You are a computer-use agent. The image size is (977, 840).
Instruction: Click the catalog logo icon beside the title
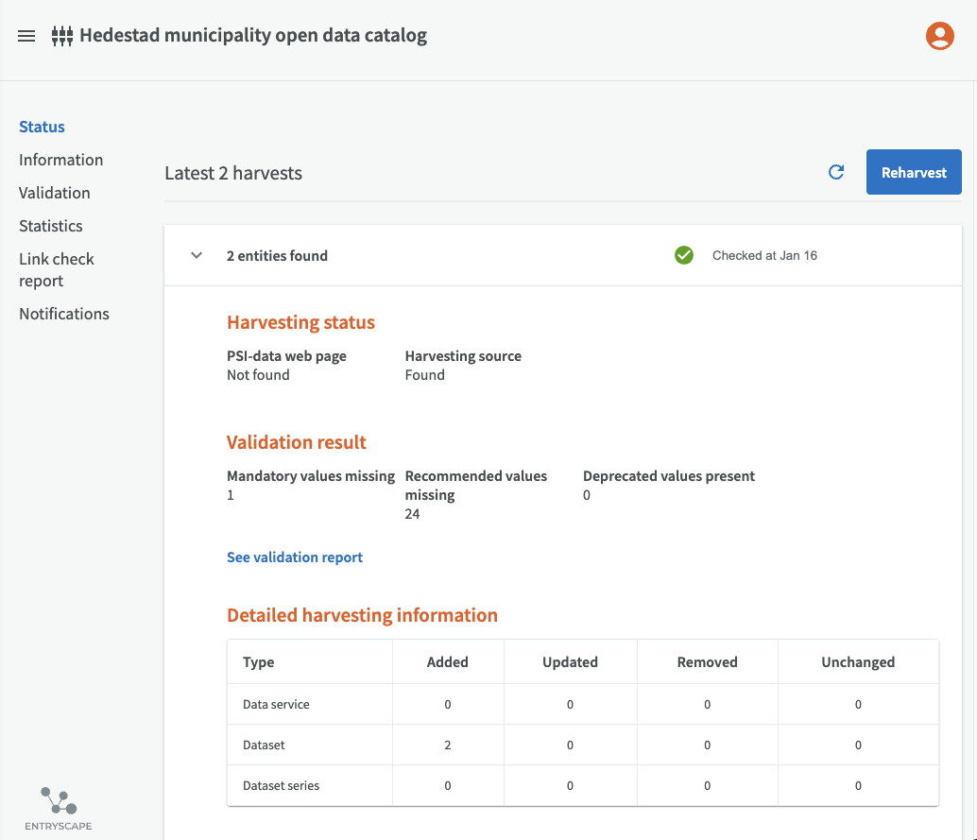[62, 37]
